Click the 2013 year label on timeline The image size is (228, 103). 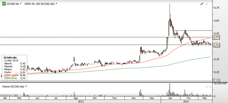[81, 101]
